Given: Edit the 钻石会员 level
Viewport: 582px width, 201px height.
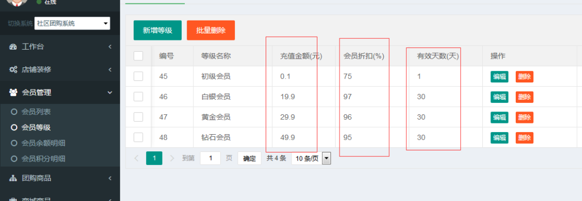Looking at the screenshot, I should (499, 137).
